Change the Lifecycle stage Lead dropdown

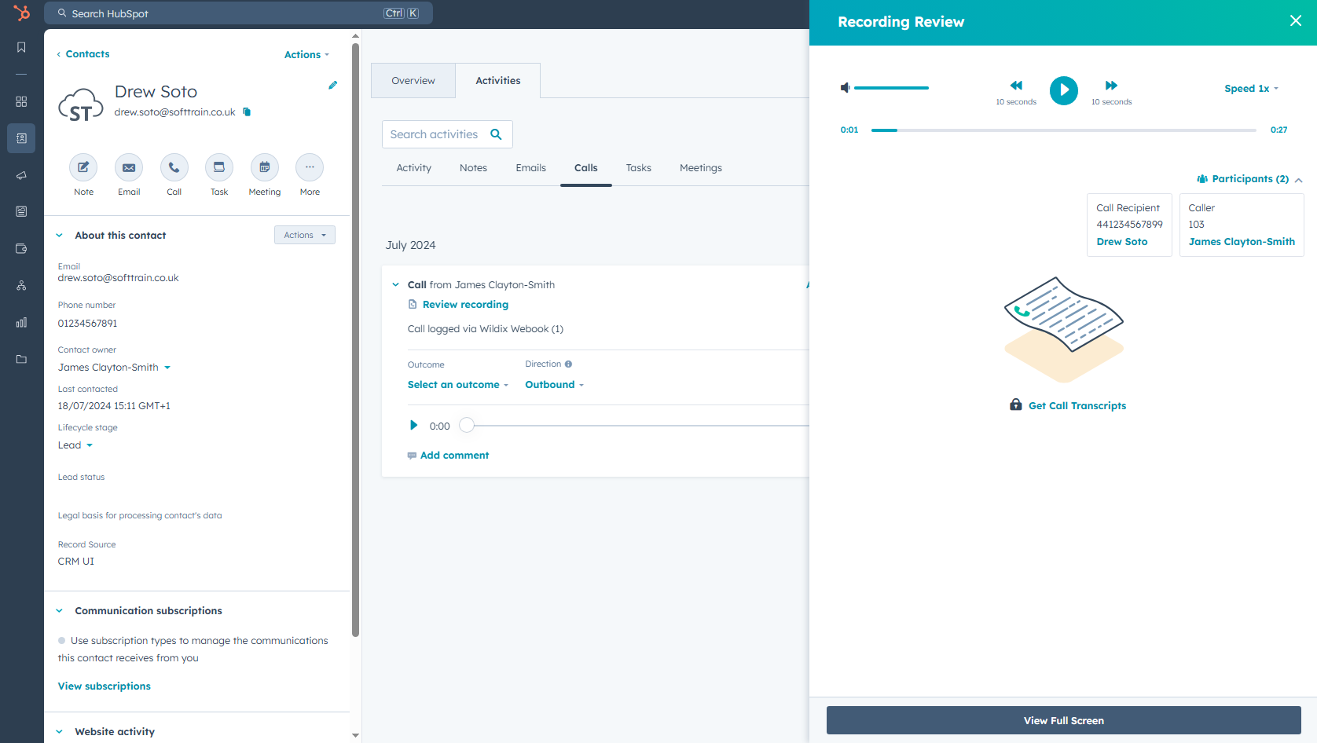pyautogui.click(x=75, y=445)
